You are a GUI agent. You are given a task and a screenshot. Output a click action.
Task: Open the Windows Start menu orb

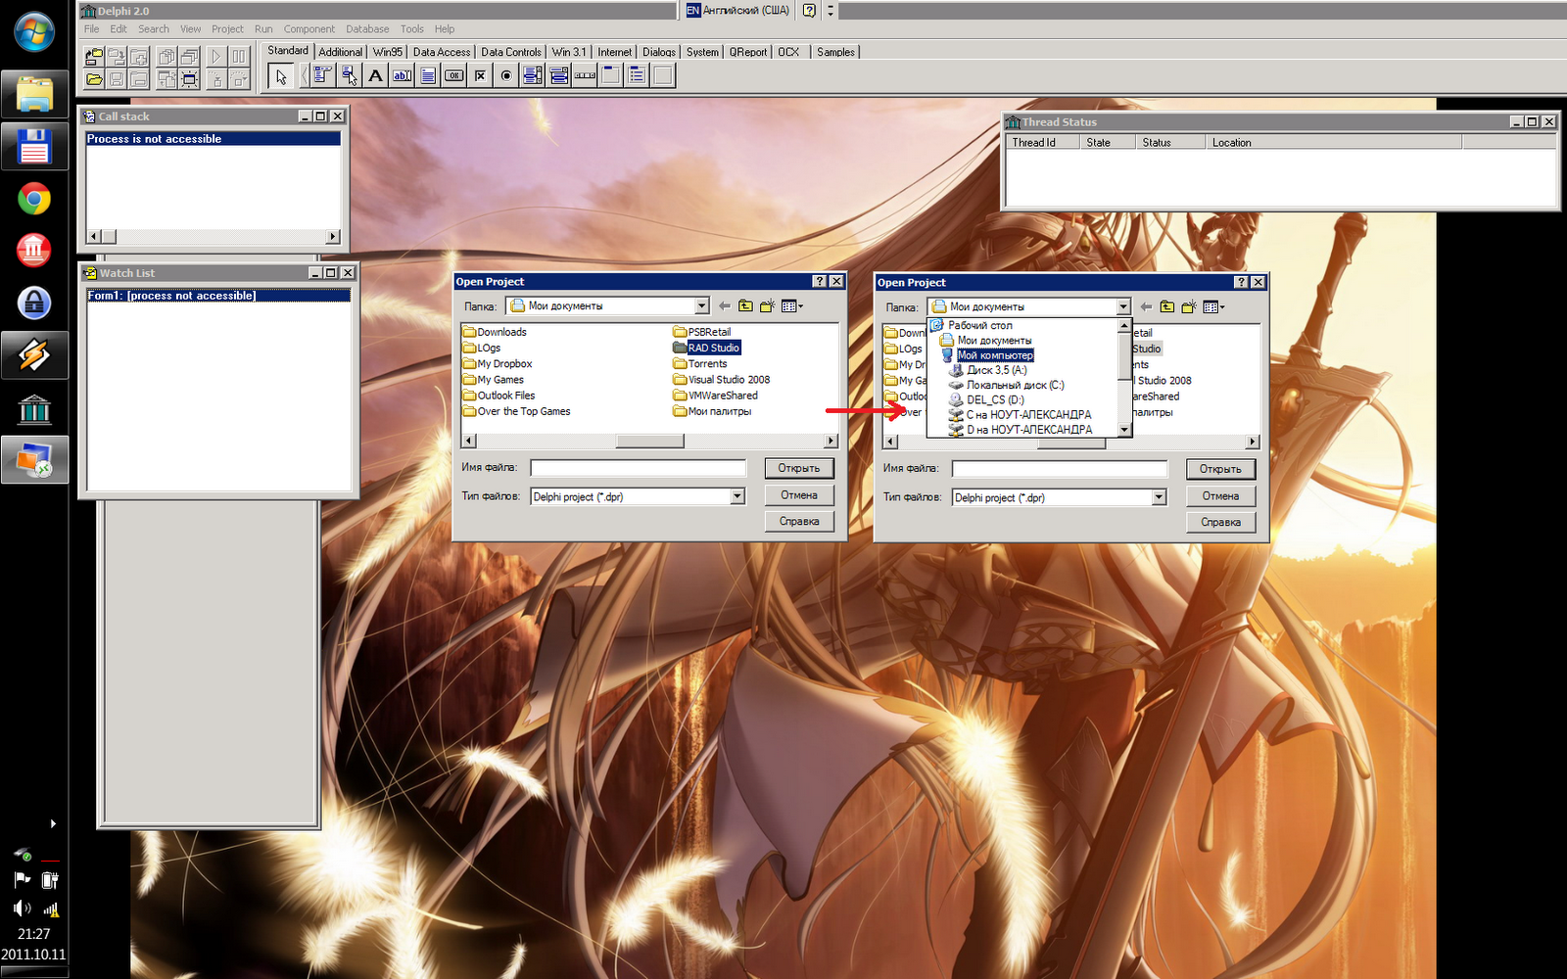pyautogui.click(x=34, y=32)
